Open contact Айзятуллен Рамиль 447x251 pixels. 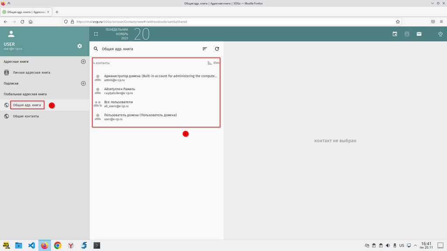click(x=119, y=91)
